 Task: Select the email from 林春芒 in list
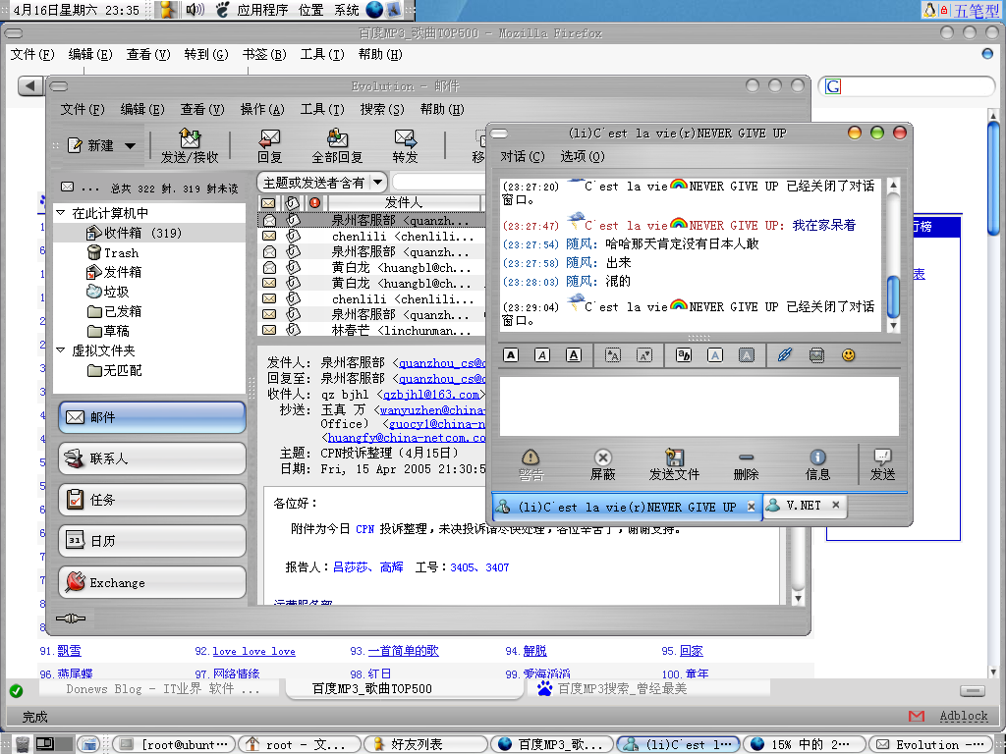[372, 330]
